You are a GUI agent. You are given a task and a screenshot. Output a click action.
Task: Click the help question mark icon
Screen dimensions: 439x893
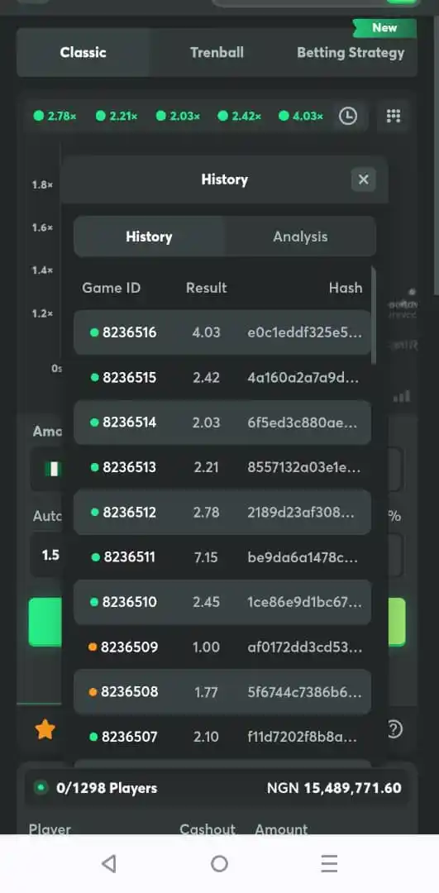pos(394,728)
